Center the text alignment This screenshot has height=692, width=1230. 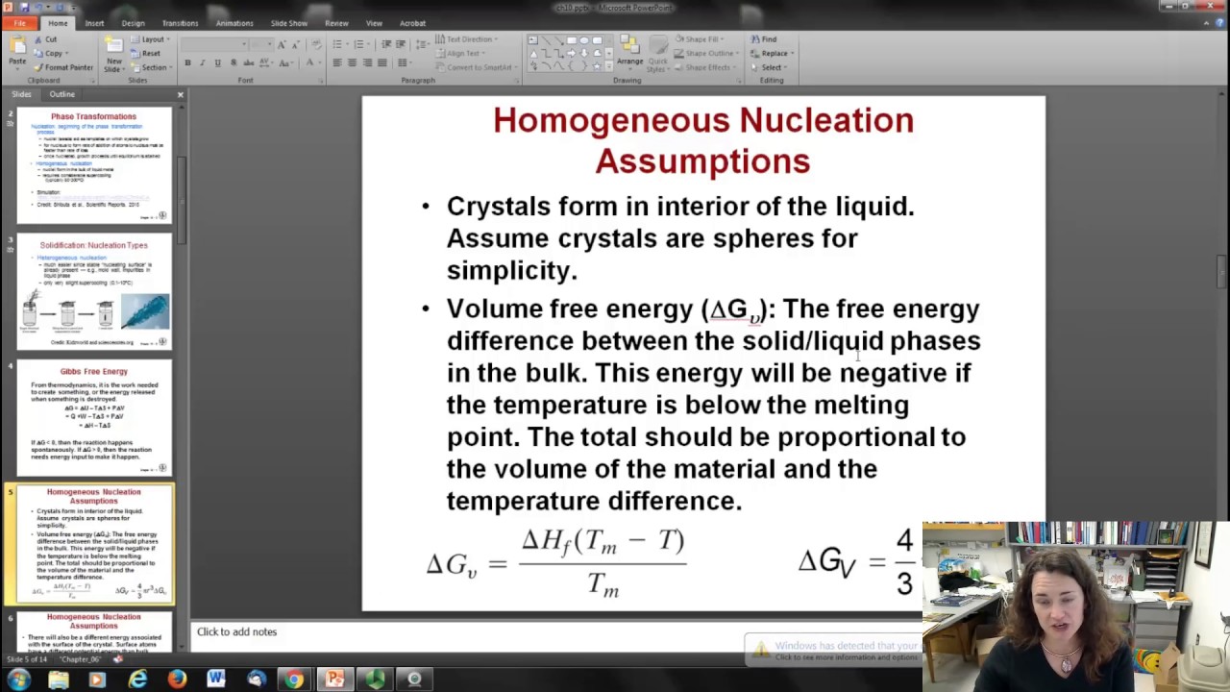[x=352, y=62]
